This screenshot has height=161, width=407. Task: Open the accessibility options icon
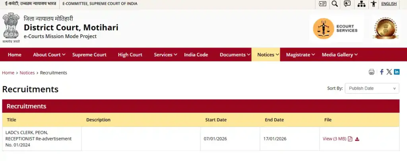373,4
